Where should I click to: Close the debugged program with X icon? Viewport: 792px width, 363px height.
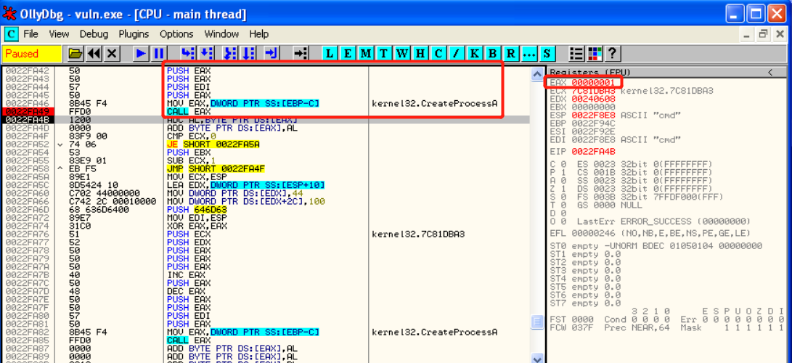click(112, 54)
